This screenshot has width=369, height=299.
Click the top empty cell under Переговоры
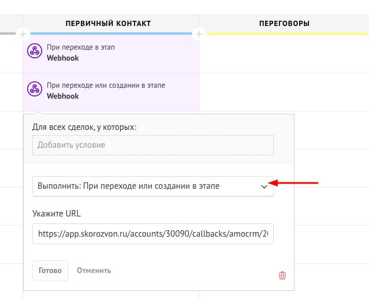click(x=283, y=55)
